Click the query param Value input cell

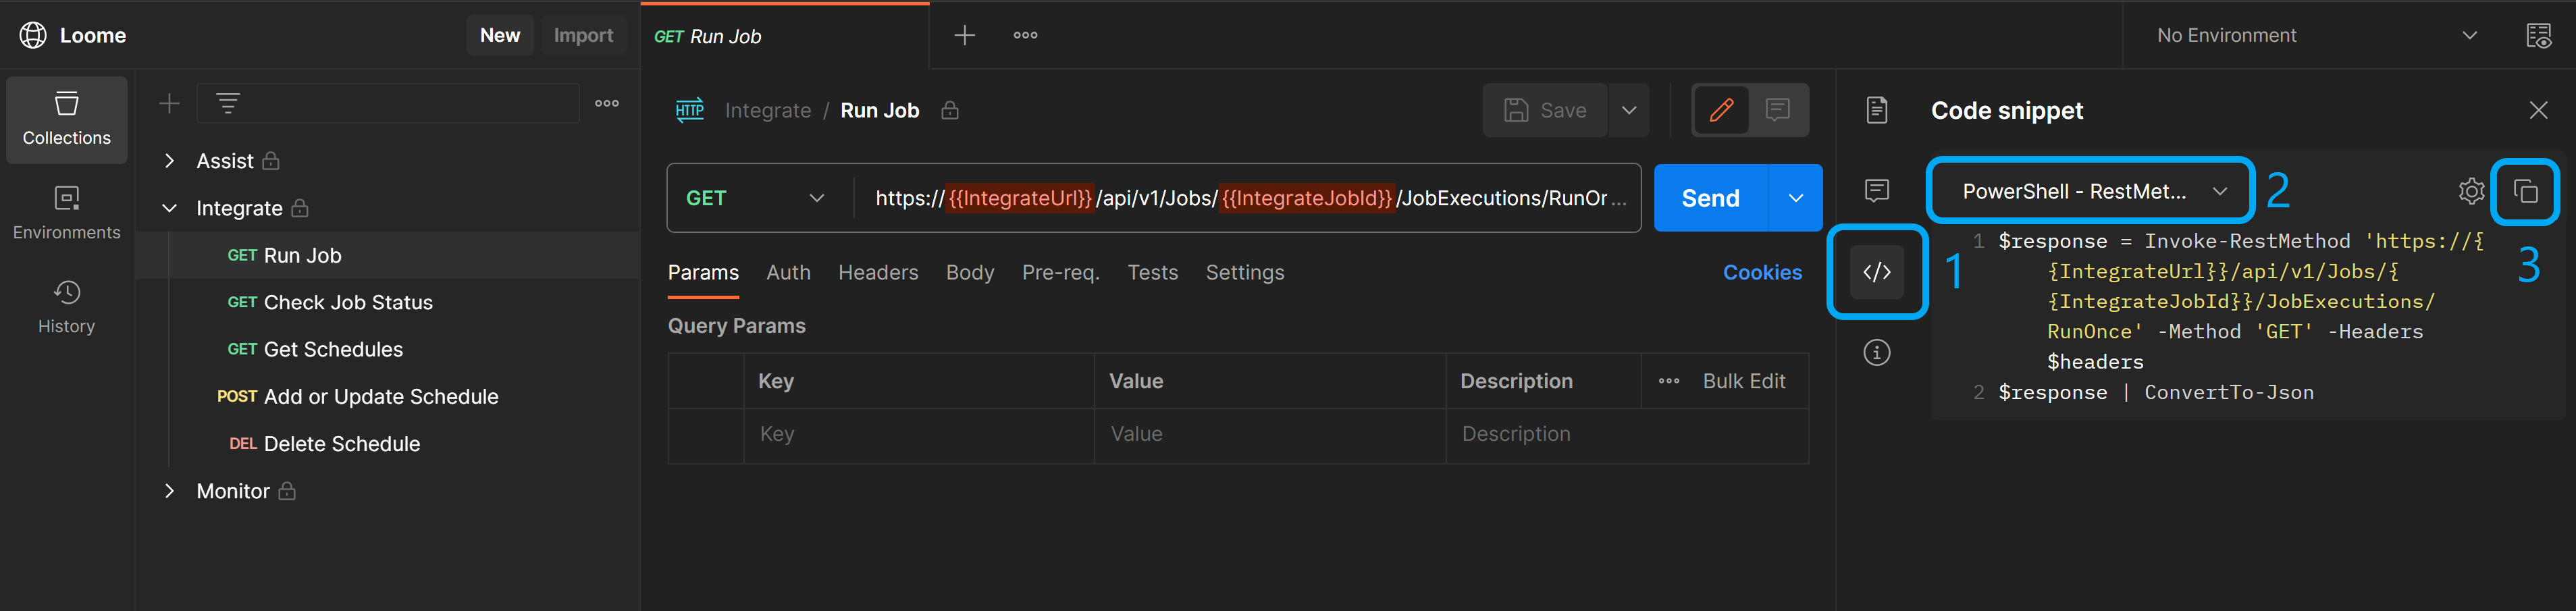pos(1270,434)
